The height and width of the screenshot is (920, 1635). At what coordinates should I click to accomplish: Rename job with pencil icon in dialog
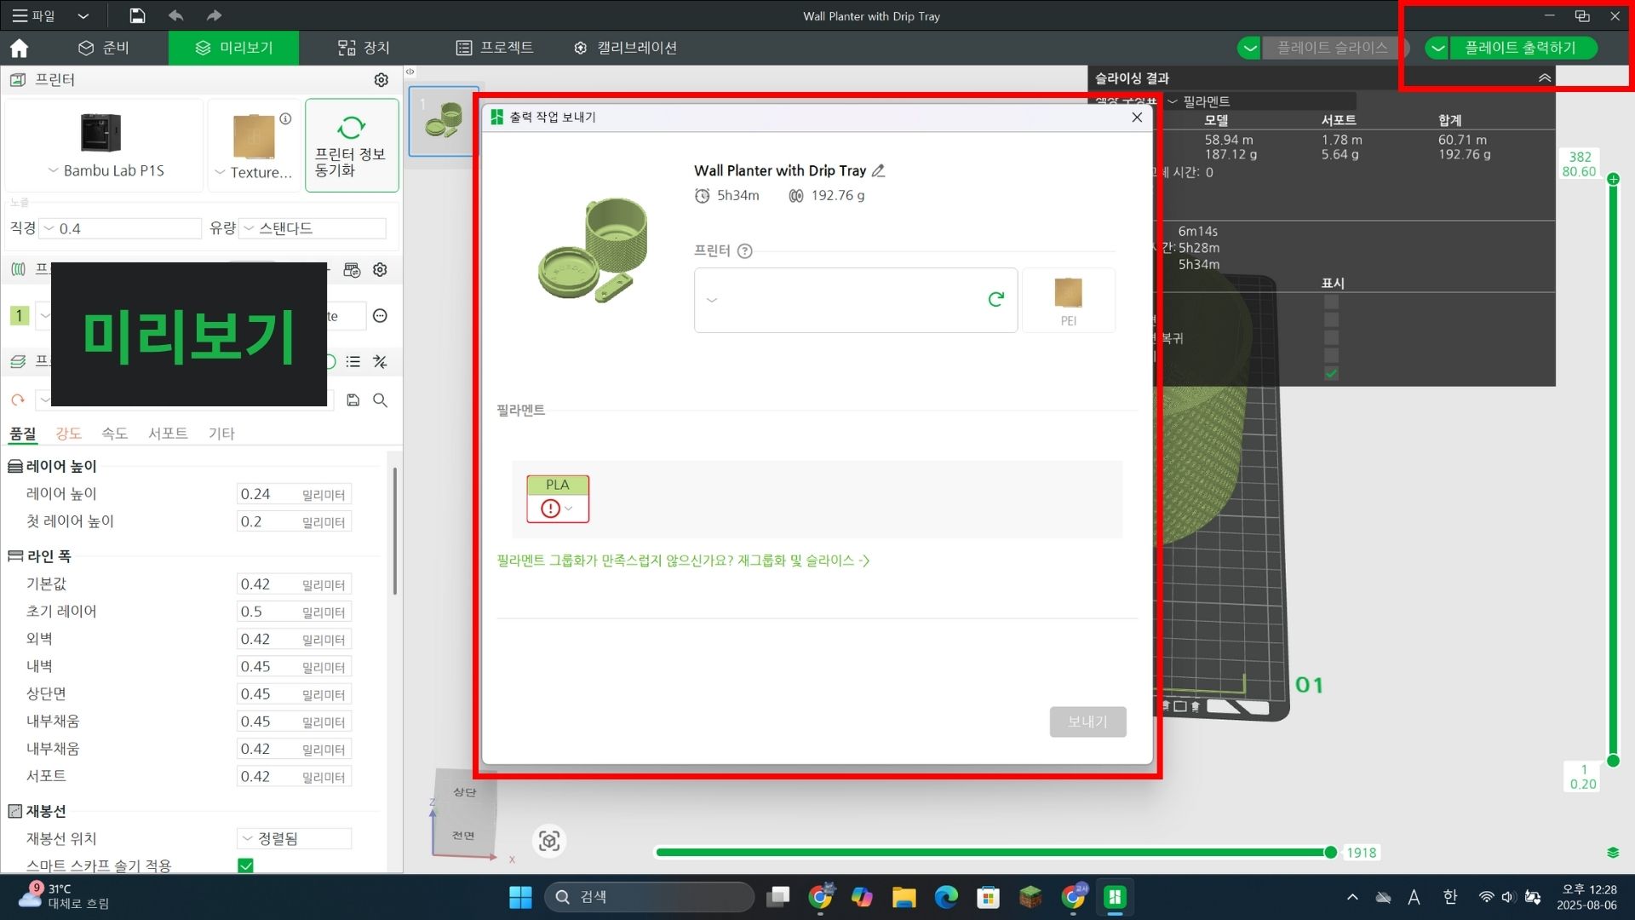[879, 170]
